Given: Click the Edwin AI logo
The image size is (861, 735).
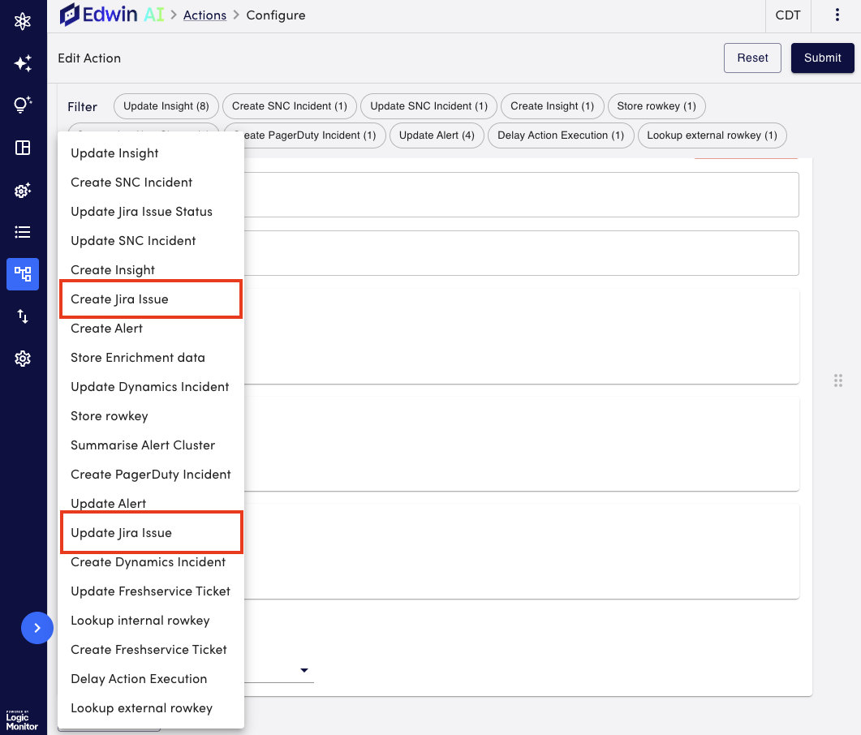Looking at the screenshot, I should point(112,15).
